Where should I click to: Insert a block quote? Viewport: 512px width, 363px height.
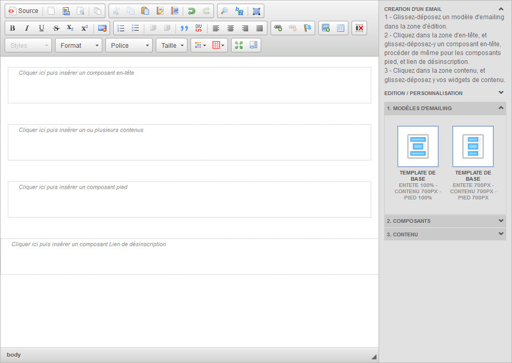click(184, 28)
